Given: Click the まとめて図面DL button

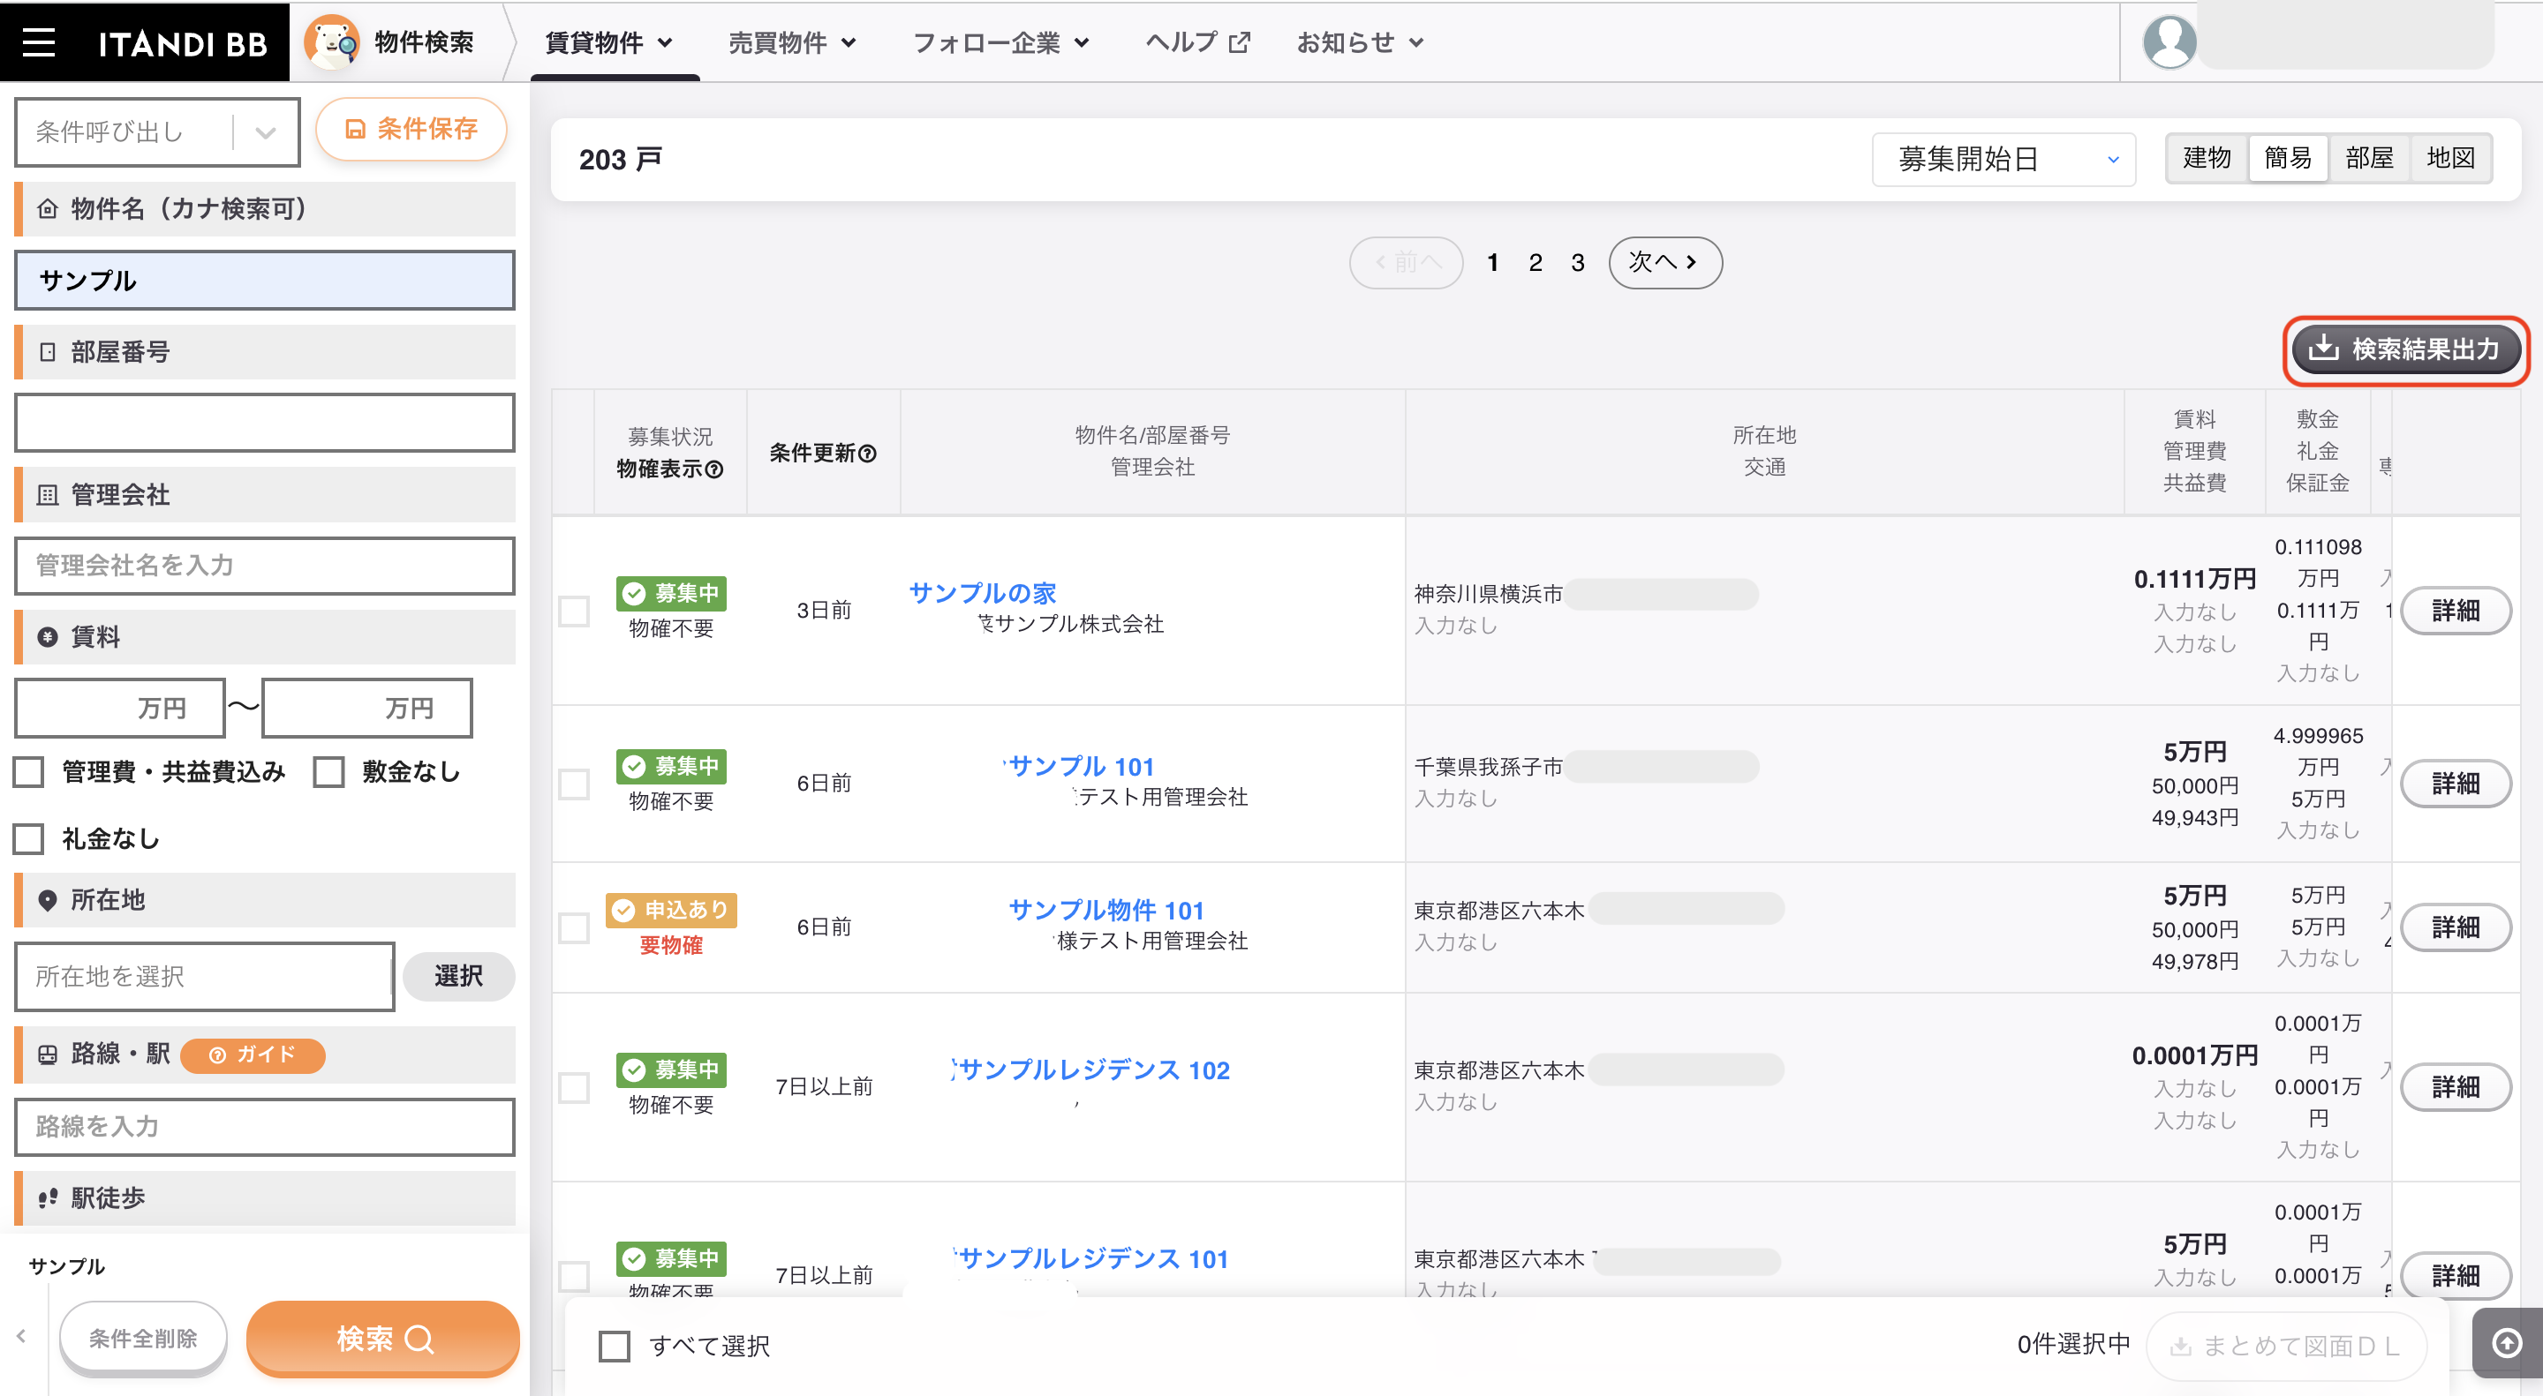Looking at the screenshot, I should (2286, 1346).
